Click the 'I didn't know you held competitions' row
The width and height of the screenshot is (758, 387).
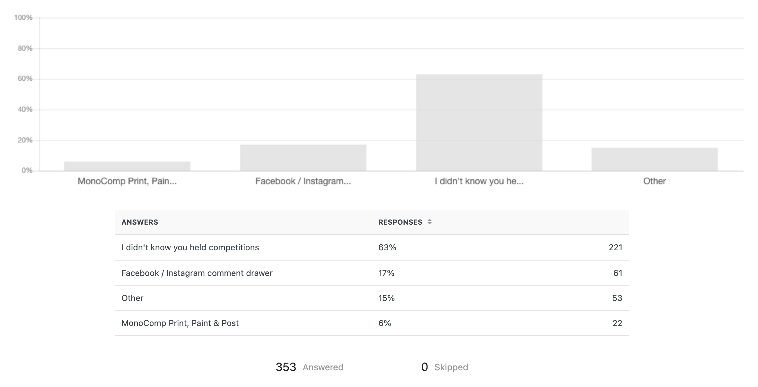[372, 247]
